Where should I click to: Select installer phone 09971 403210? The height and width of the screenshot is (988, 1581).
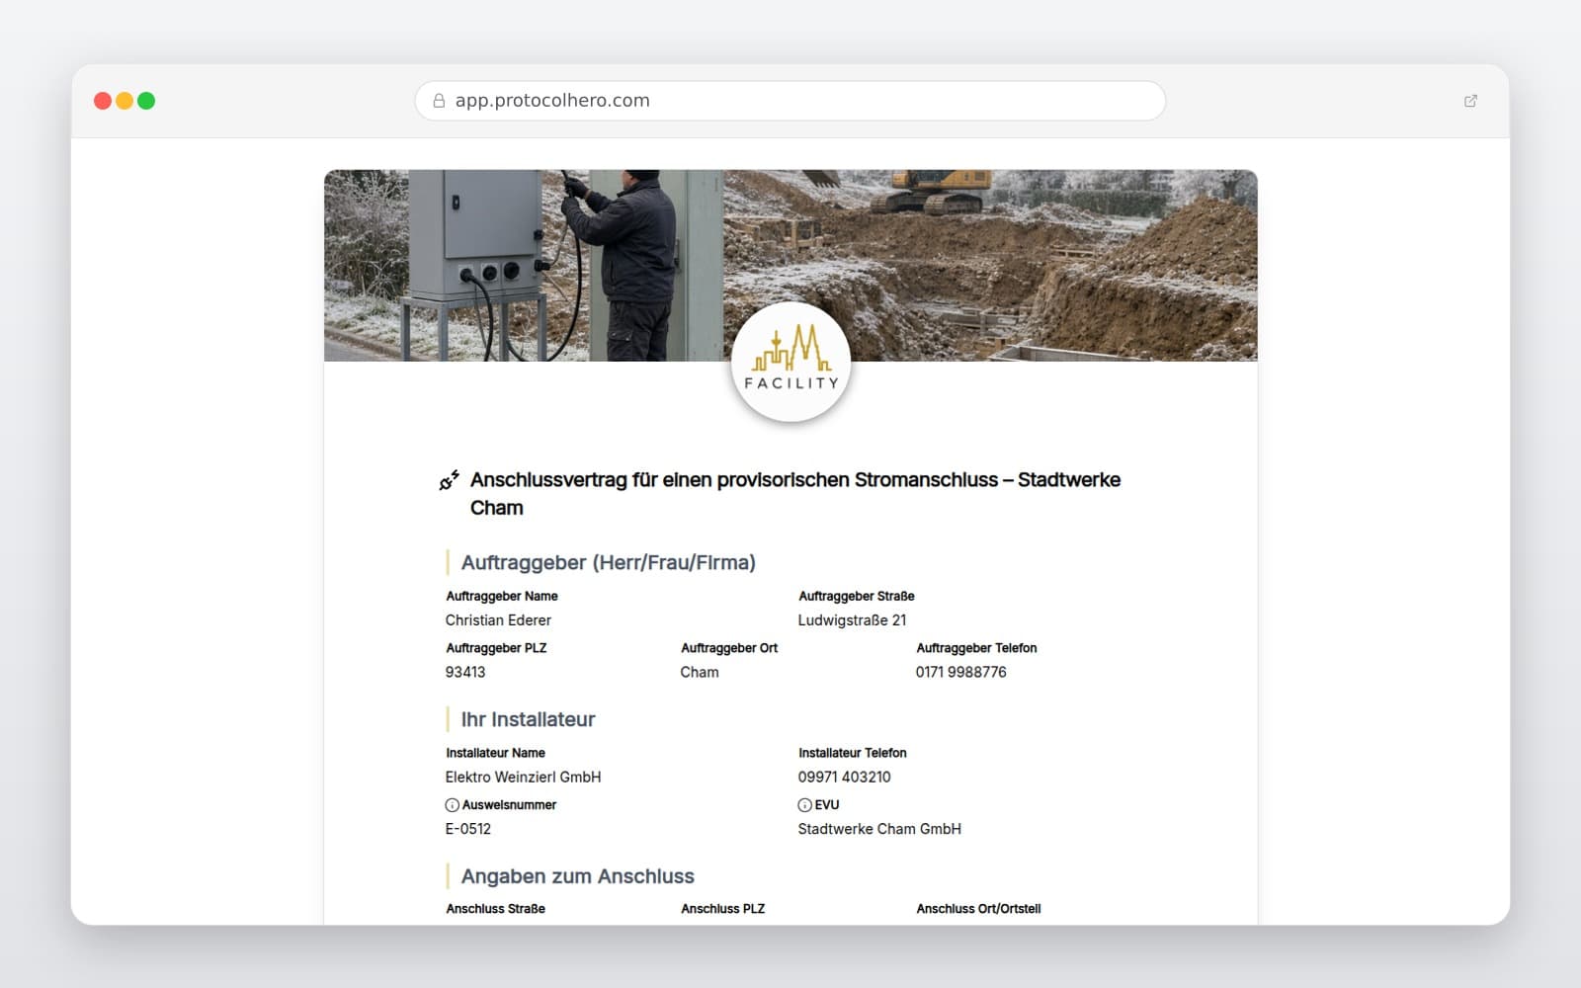(x=844, y=778)
